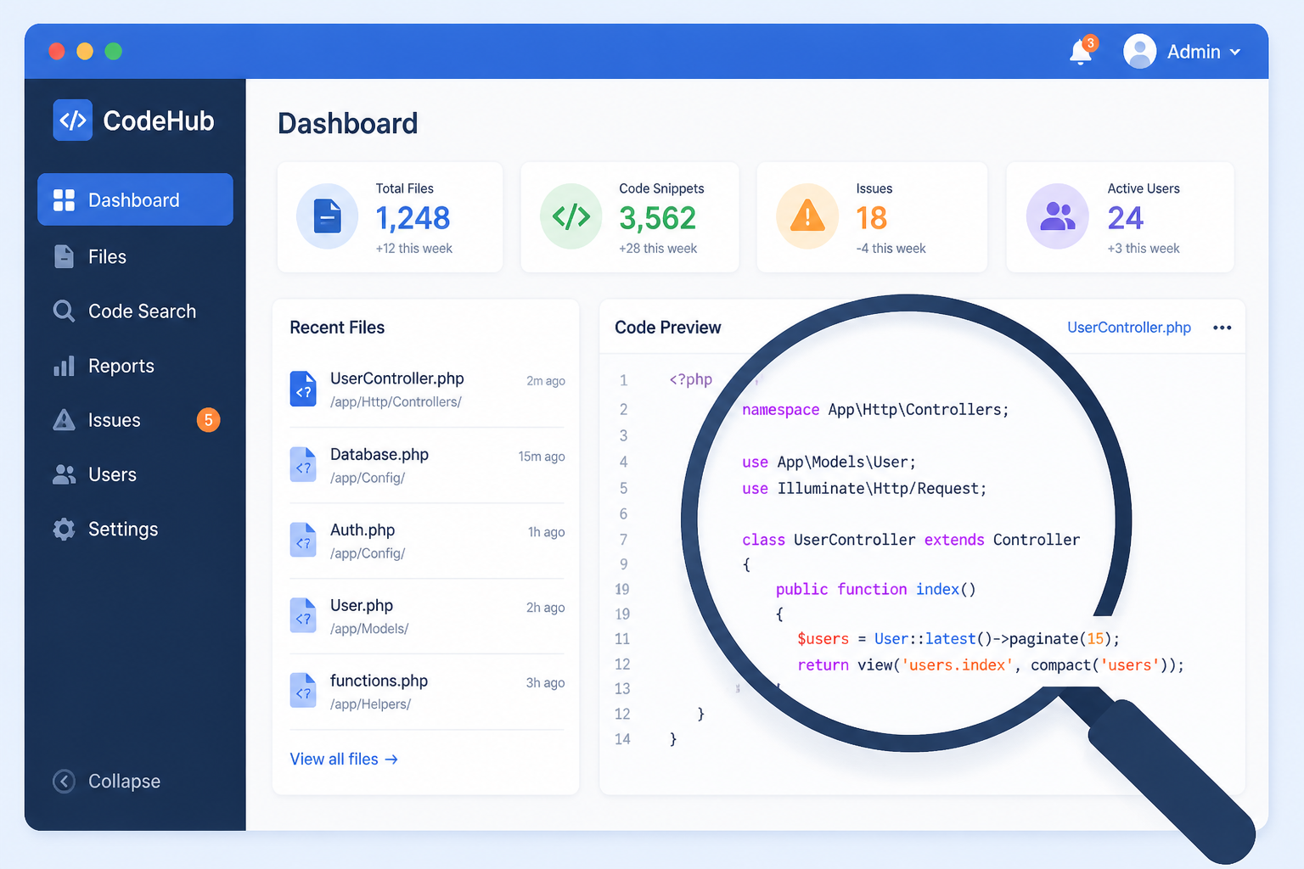Click the functions.php file icon

coord(303,691)
